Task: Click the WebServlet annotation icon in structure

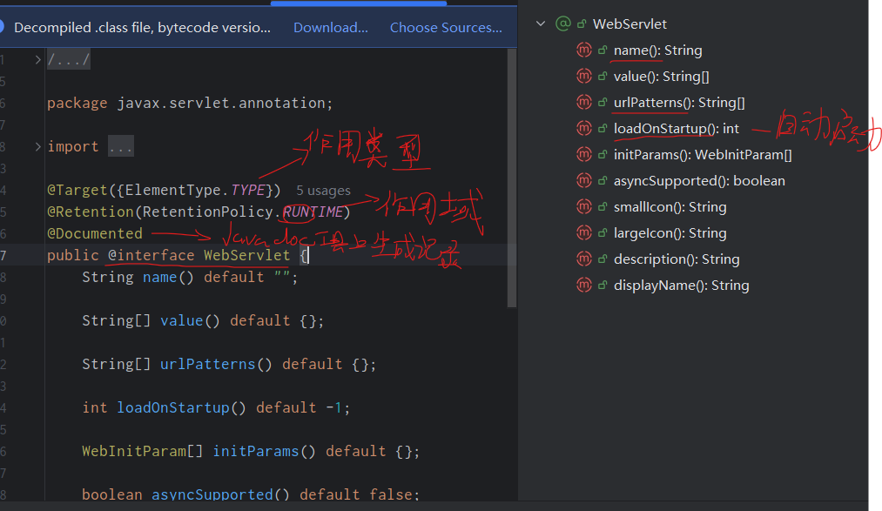Action: (x=562, y=24)
